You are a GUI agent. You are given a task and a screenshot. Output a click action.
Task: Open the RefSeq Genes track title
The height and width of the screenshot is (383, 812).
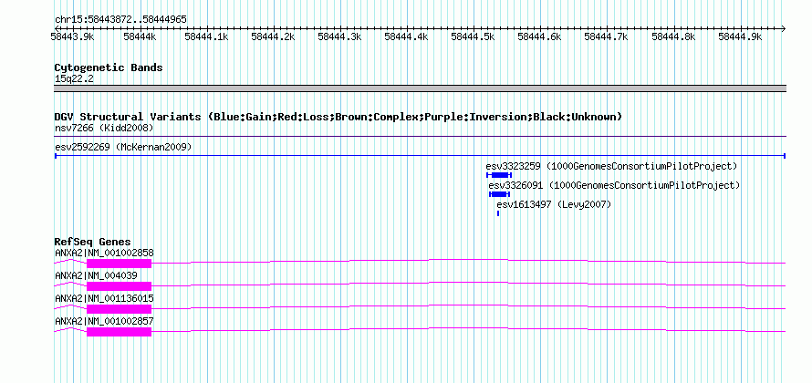[x=93, y=242]
